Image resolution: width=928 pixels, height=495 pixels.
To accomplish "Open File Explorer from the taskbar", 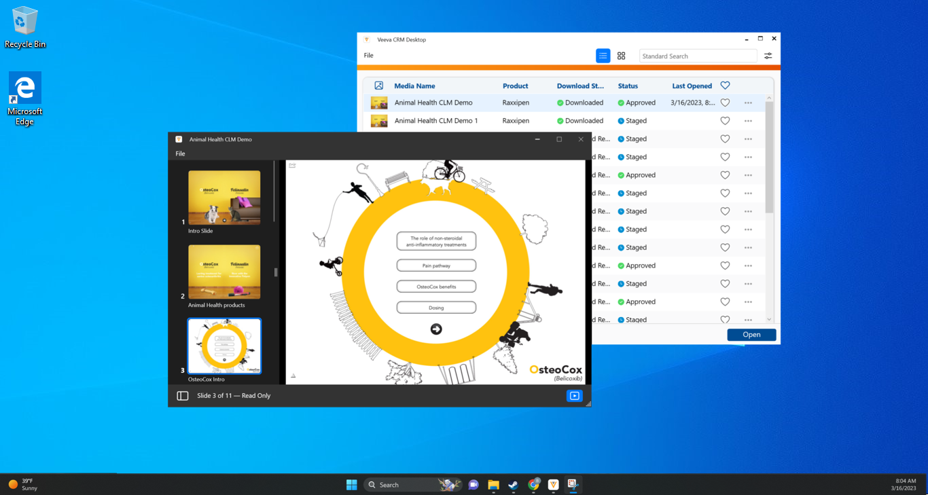I will [493, 485].
